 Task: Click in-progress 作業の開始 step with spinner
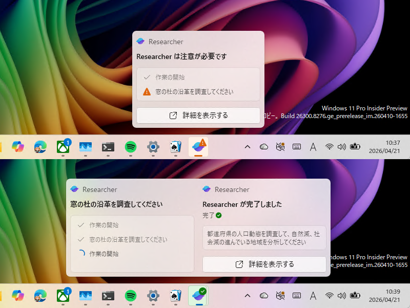[99, 254]
